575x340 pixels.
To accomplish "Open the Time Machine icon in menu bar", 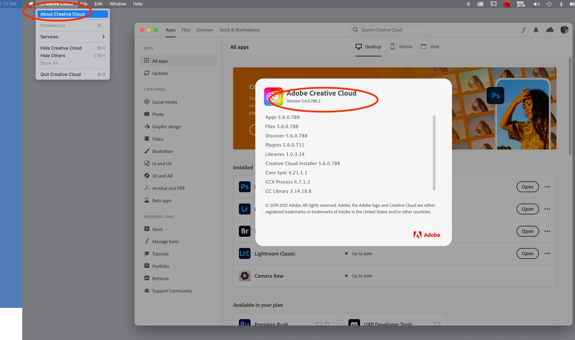I will point(549,4).
